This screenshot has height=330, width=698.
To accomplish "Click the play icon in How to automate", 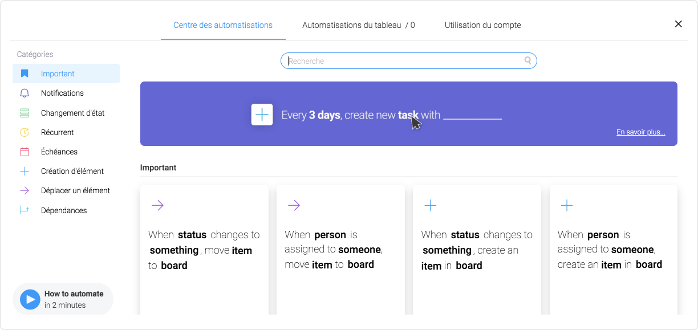I will pos(30,299).
